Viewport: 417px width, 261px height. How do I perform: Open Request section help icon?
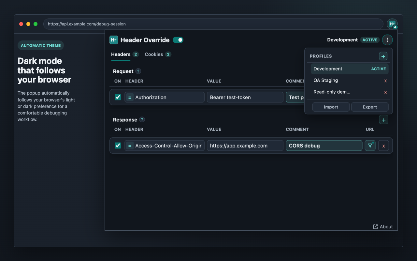tap(138, 71)
